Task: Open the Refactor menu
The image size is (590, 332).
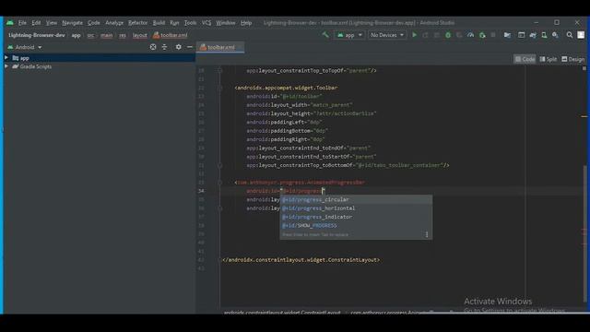Action: (x=137, y=22)
